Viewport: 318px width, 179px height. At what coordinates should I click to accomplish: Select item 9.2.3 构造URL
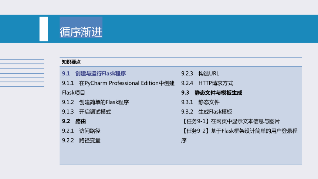pyautogui.click(x=200, y=74)
